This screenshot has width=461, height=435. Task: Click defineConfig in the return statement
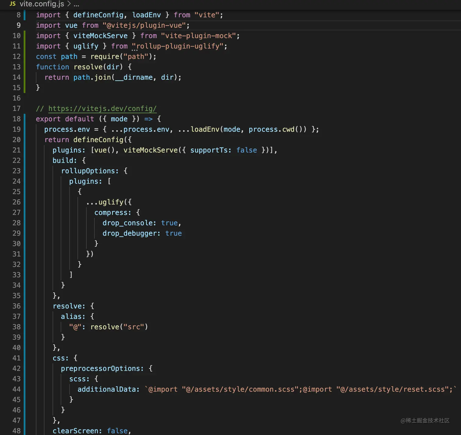click(x=98, y=140)
